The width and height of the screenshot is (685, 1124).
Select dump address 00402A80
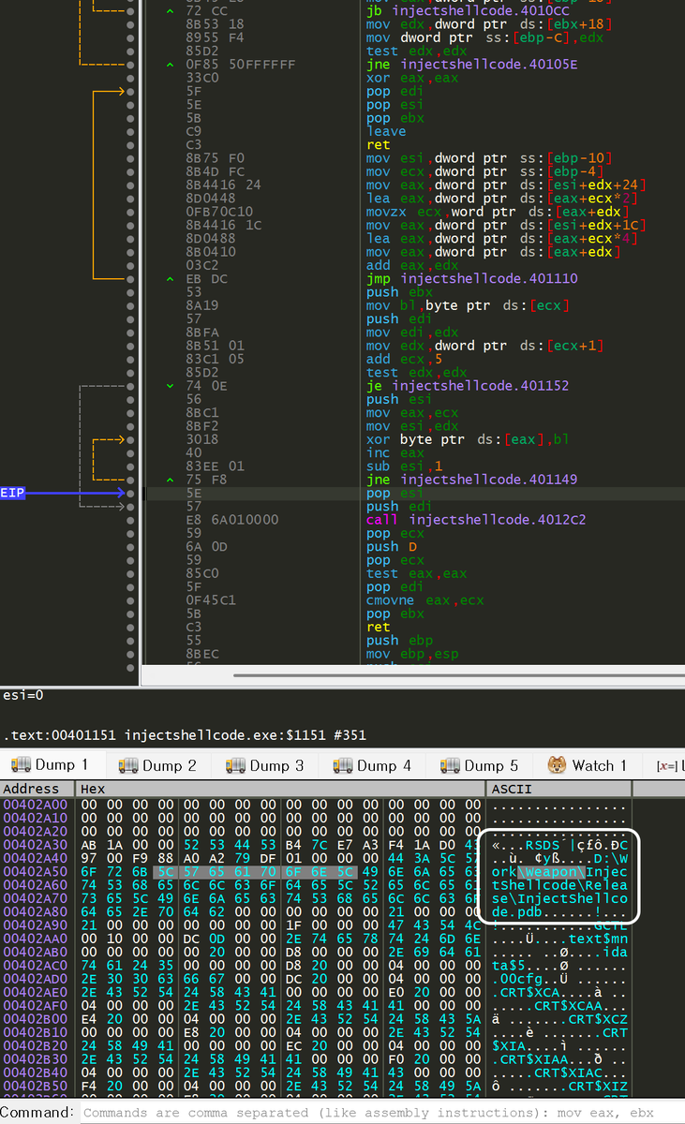tap(36, 911)
